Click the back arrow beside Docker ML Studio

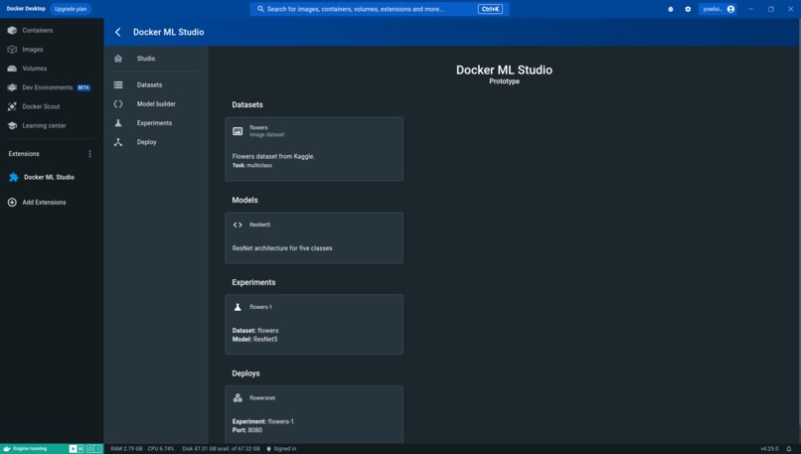[118, 32]
